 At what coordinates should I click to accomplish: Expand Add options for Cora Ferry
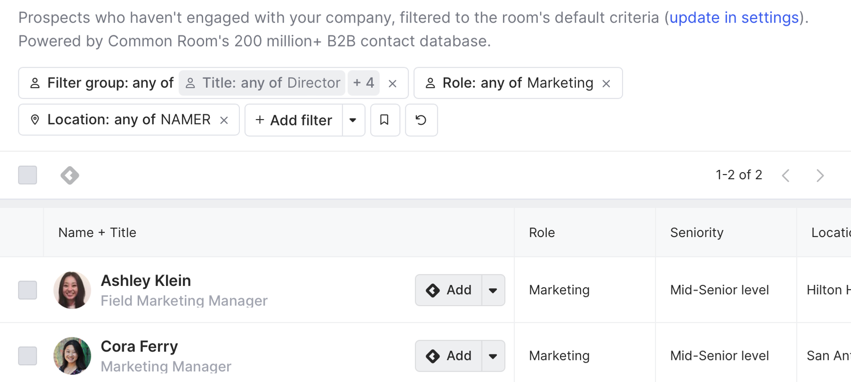493,356
